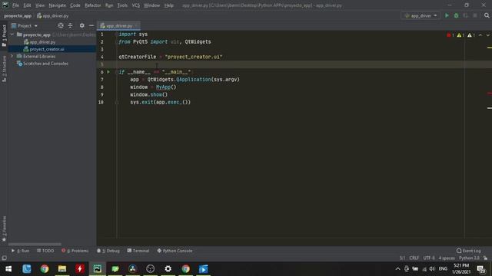The width and height of the screenshot is (492, 276).
Task: Click the 4 spaces indent status item
Action: [x=447, y=258]
